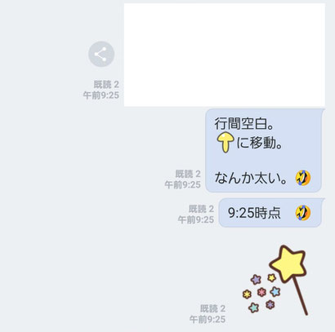Click 既読 2 label beside 9:25時点 bubble
The image size is (335, 332).
pos(201,209)
